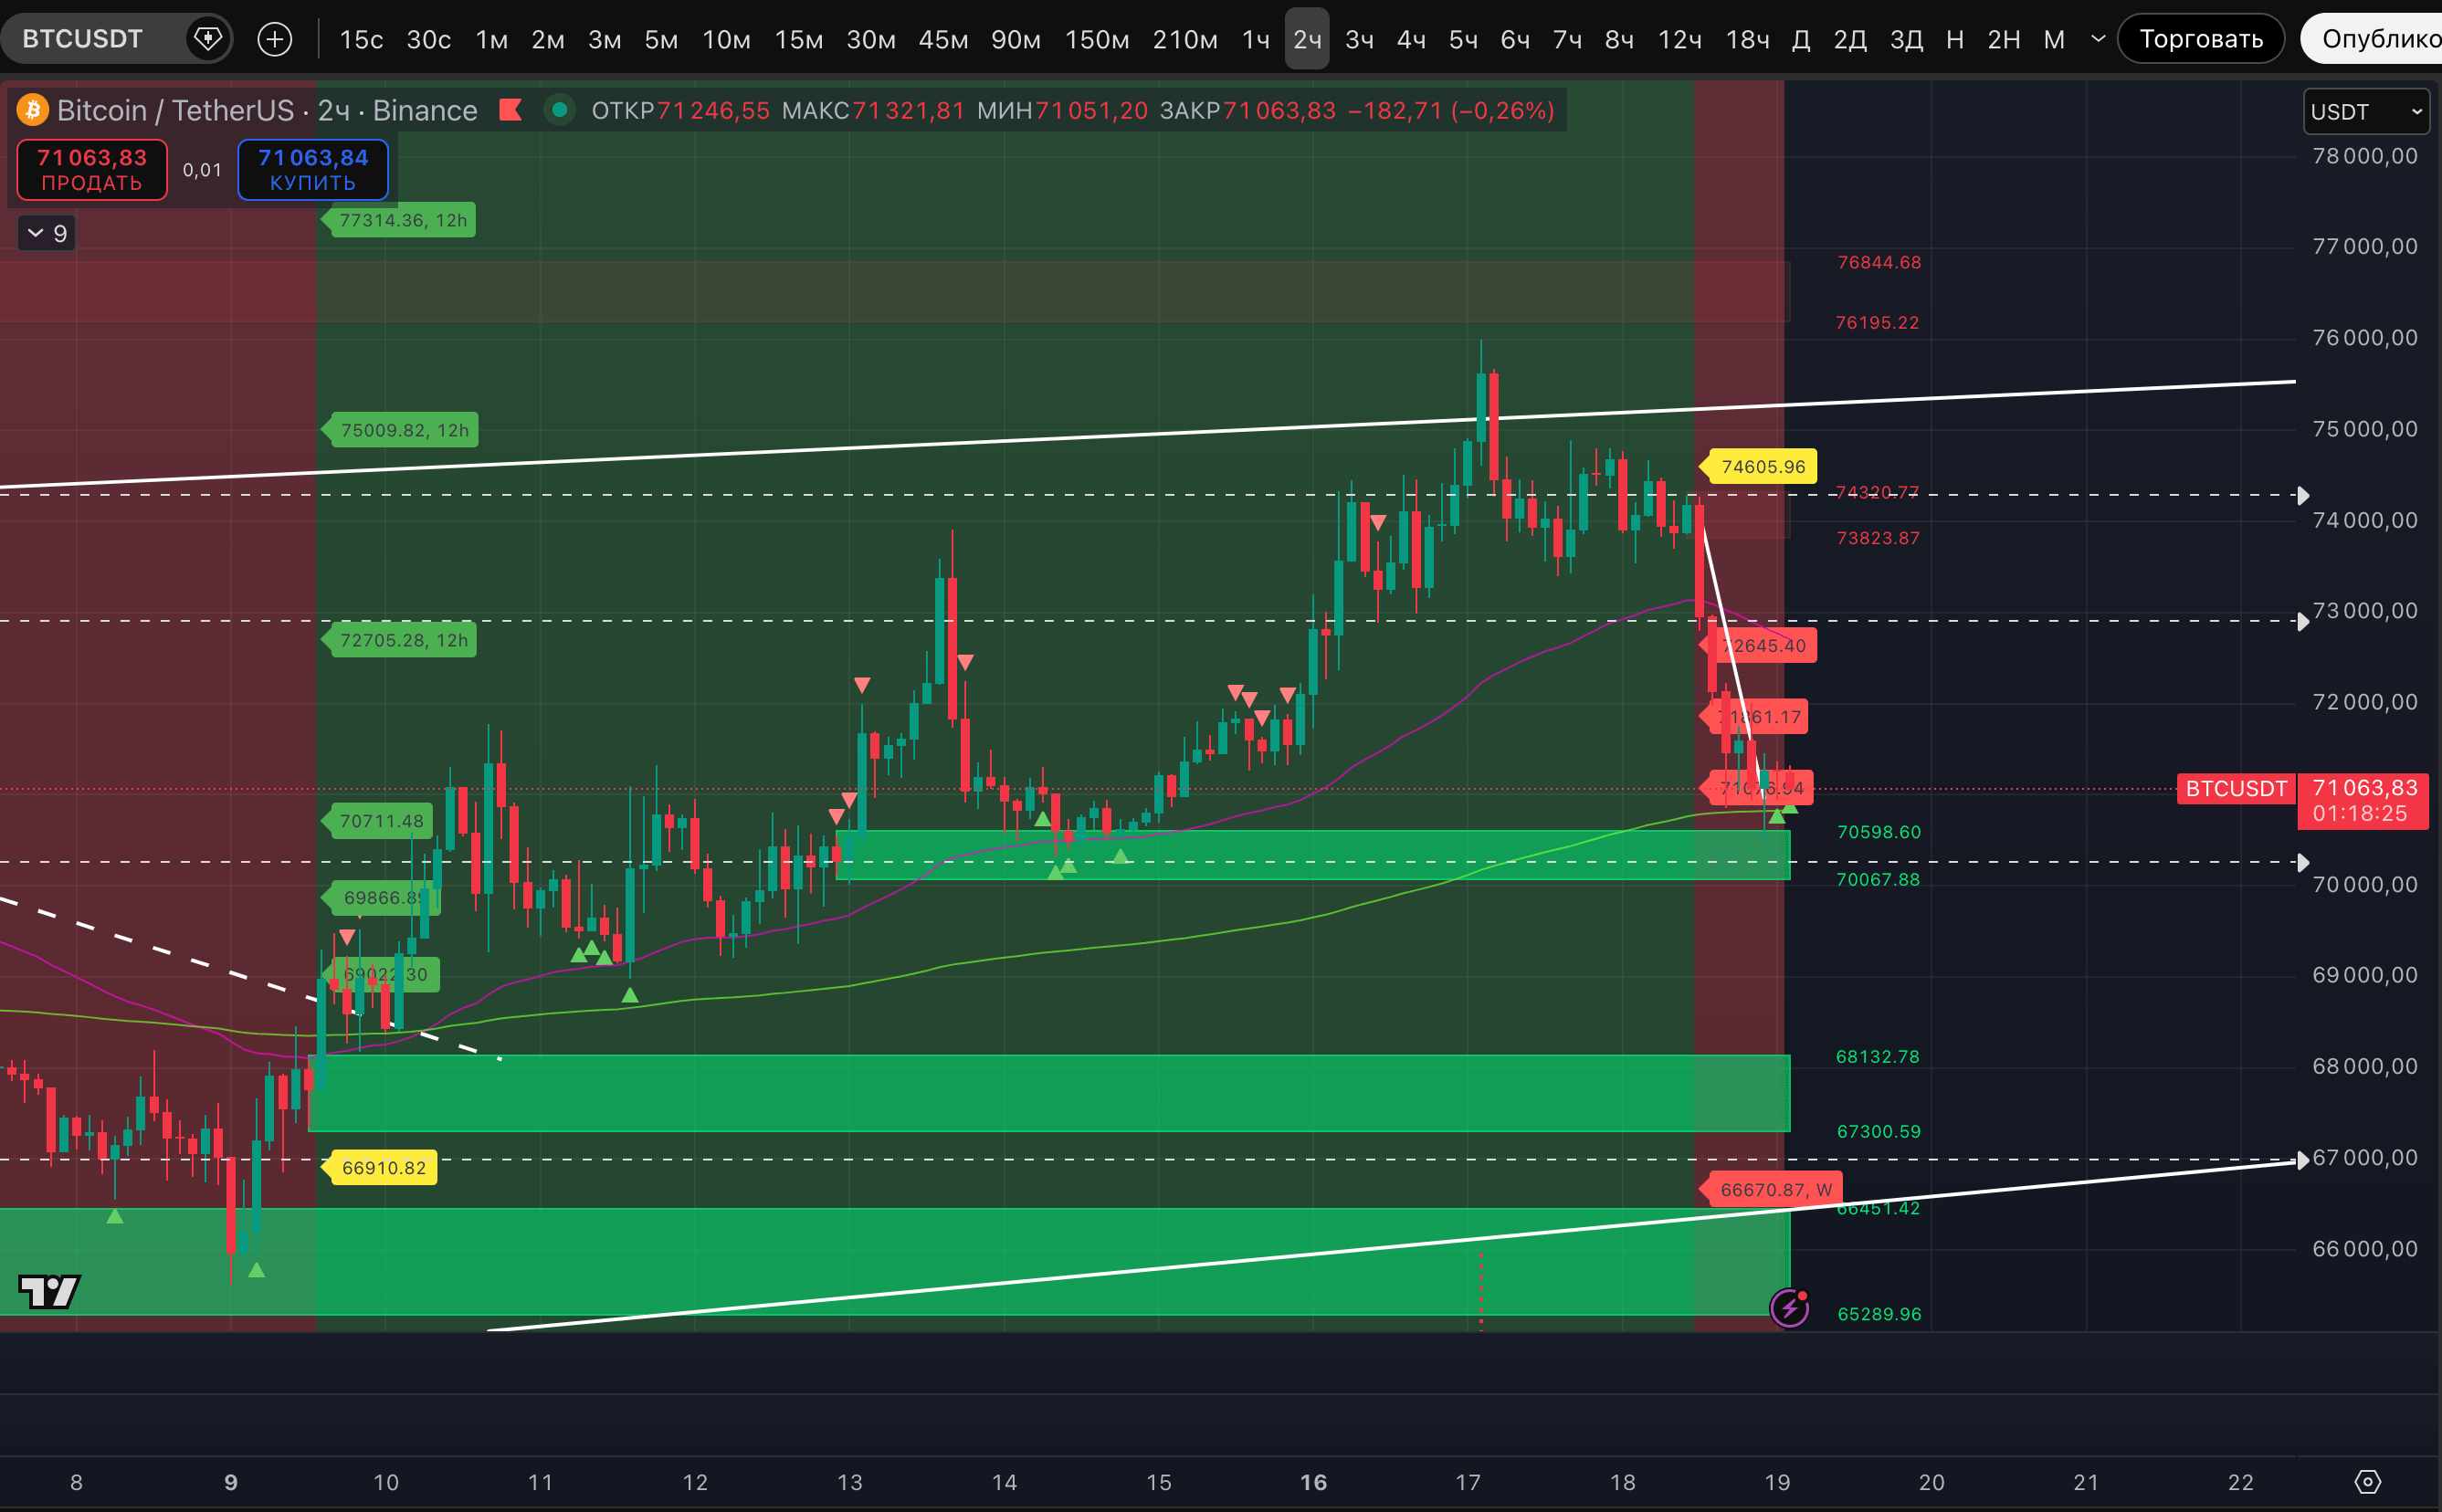
Task: Open the USDT currency dropdown
Action: click(2365, 111)
